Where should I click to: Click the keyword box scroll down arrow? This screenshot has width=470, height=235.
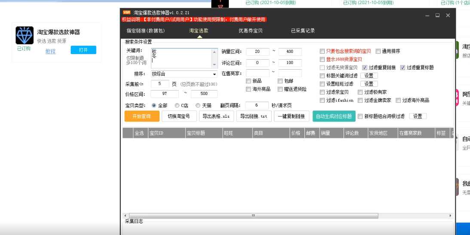[x=214, y=65]
